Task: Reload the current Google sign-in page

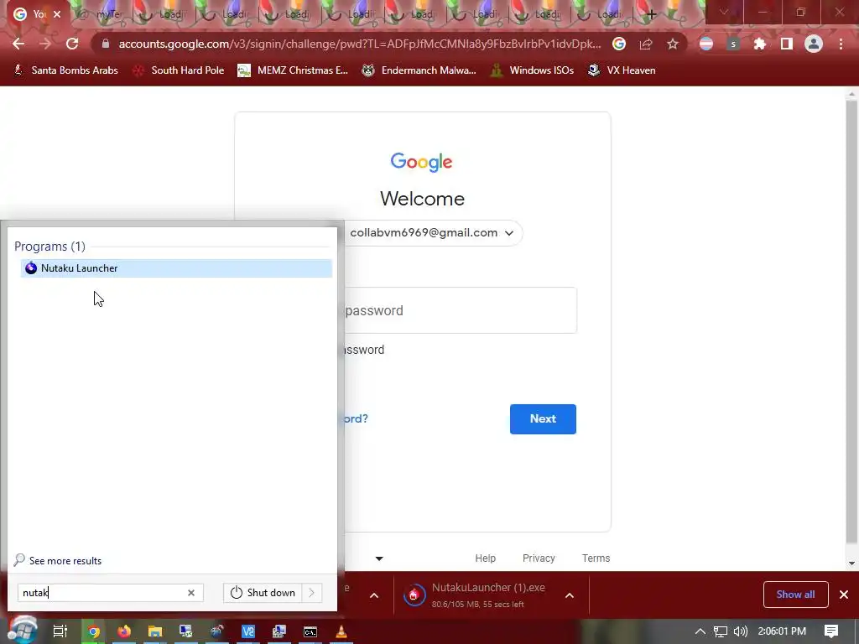Action: (x=72, y=44)
